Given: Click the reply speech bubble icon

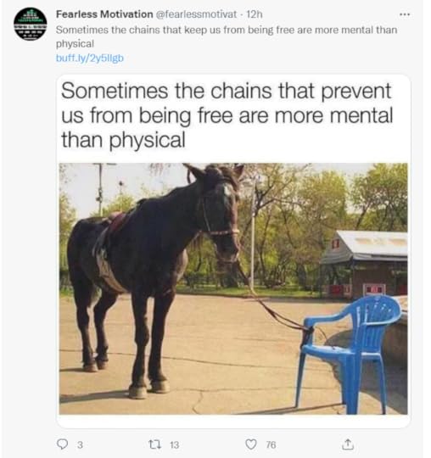Looking at the screenshot, I should point(62,444).
